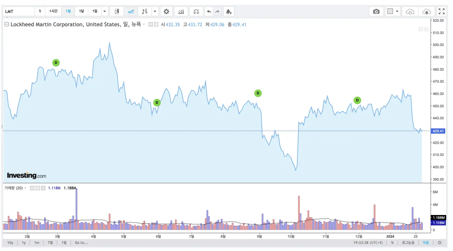This screenshot has height=251, width=453.
Task: Click dividend marker in late February
Action: (56, 63)
